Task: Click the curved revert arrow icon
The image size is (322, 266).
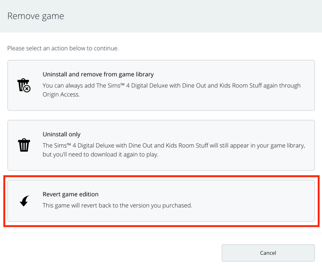Action: coord(25,201)
